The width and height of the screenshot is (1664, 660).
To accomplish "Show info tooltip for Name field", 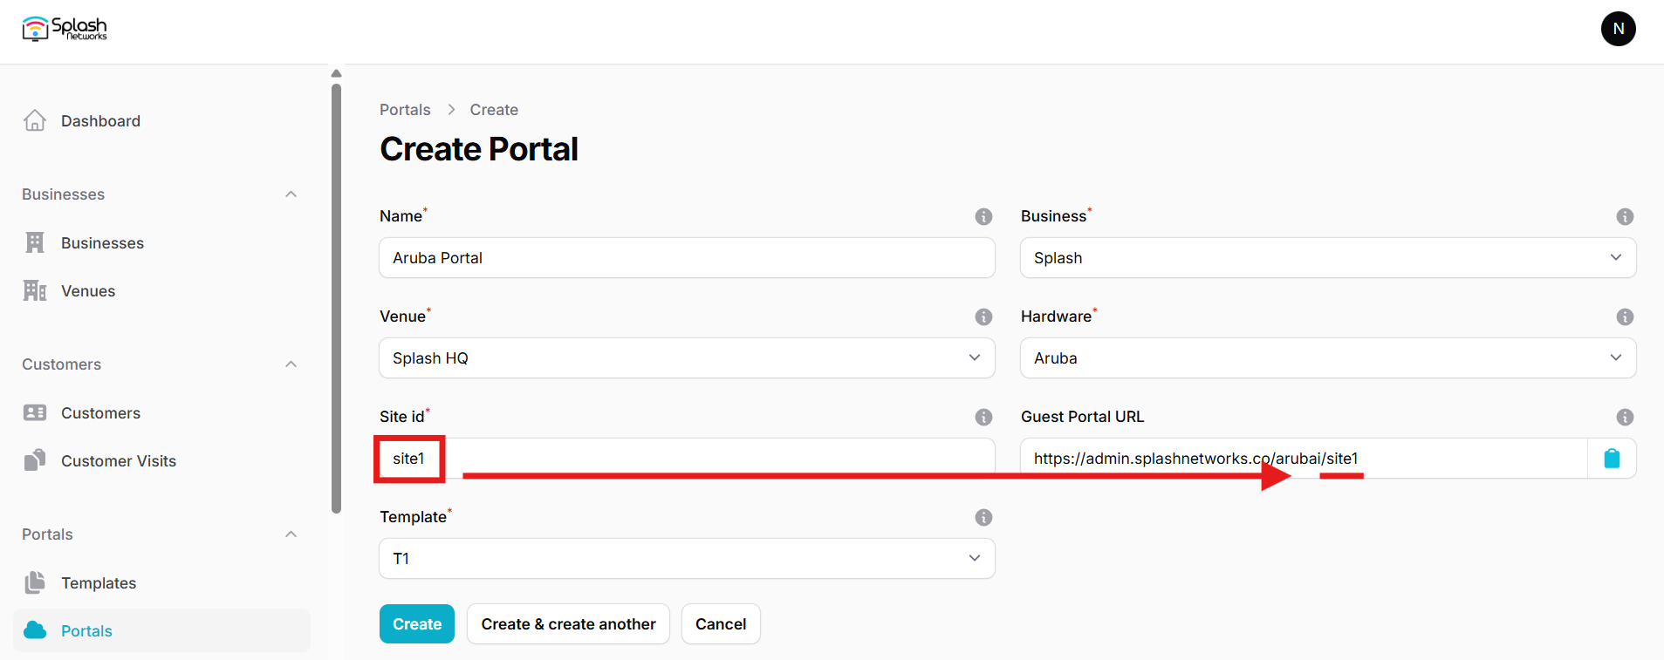I will tap(983, 216).
